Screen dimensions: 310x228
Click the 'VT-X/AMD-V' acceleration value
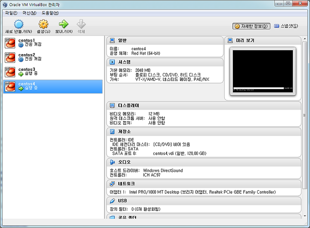tap(172, 79)
